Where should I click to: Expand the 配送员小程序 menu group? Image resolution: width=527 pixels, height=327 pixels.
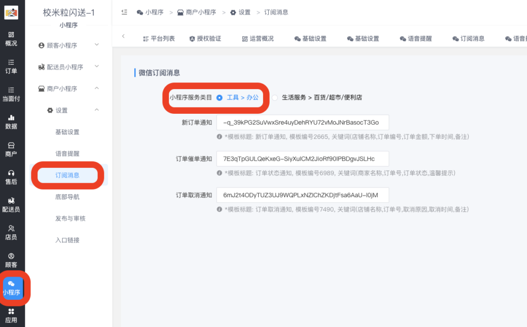point(68,67)
